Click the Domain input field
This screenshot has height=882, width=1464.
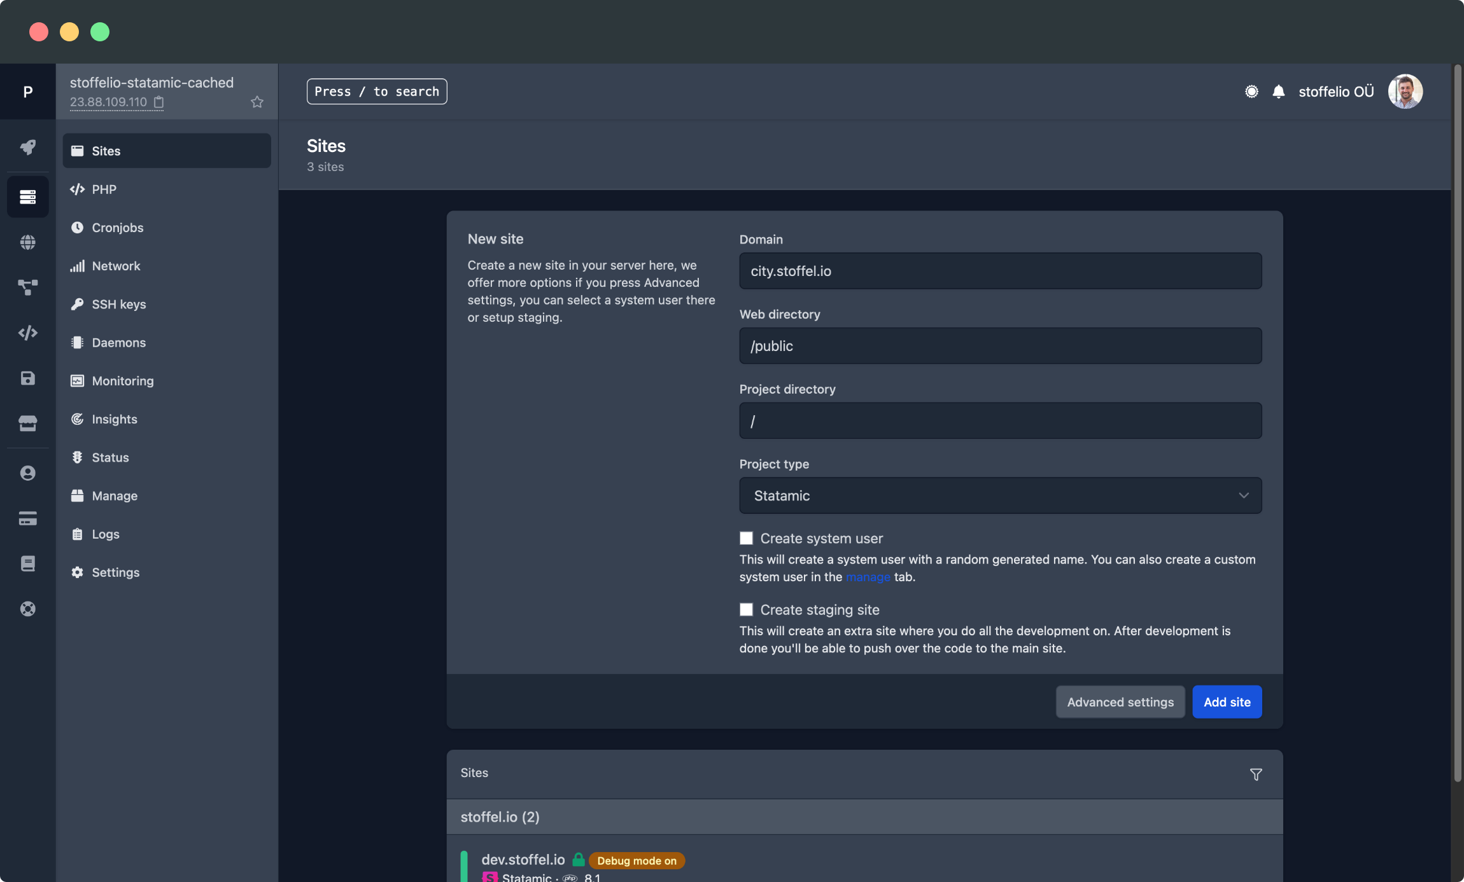[x=1000, y=270]
